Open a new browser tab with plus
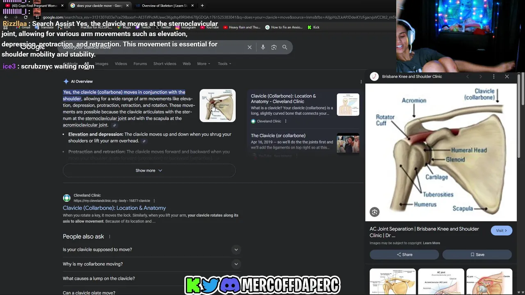This screenshot has height=295, width=525. tap(202, 5)
